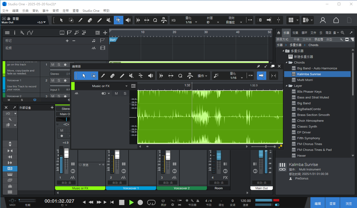Go to the Start page via the house icon in the top toolbar
Screen dimensions: 357x208
coord(336,20)
